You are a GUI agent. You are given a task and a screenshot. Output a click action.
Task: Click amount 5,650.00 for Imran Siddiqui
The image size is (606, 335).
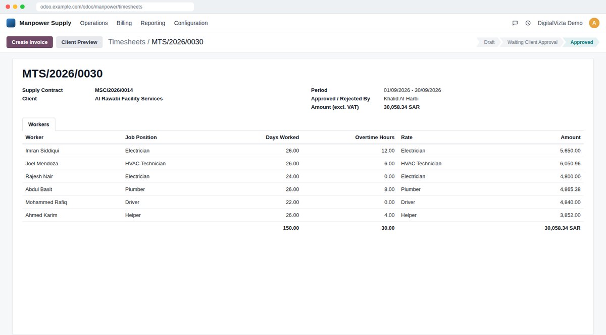point(570,151)
